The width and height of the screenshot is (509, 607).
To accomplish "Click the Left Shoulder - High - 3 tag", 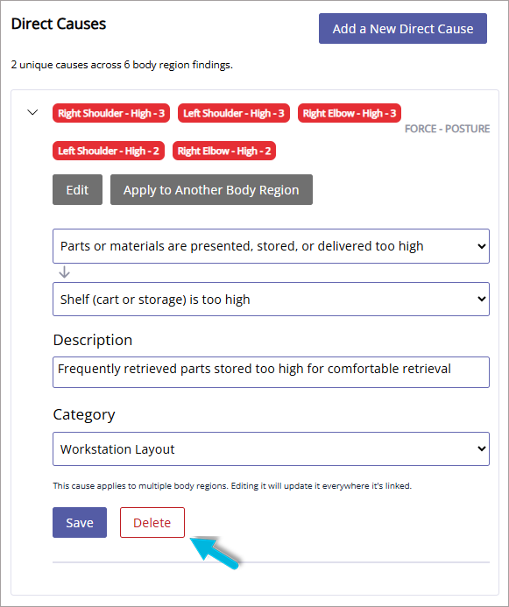I will 234,113.
